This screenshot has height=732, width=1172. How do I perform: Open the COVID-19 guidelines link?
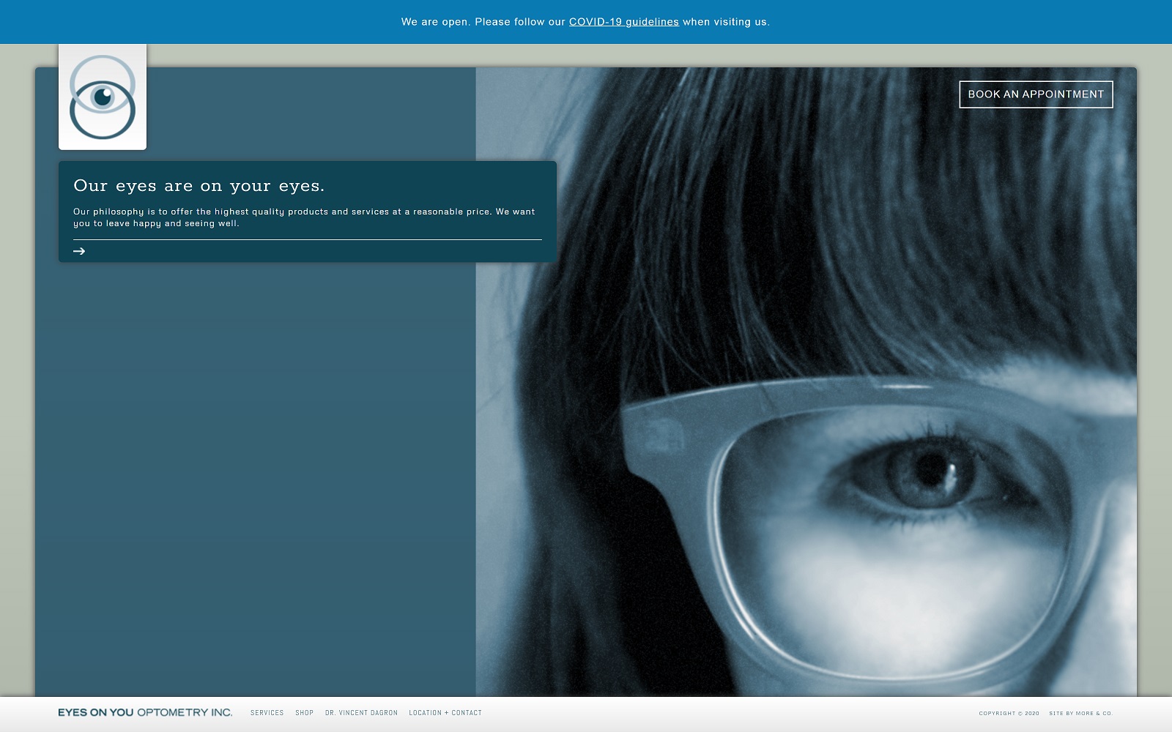[x=623, y=22]
